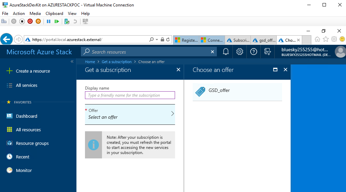Click the Checkpoint icon in the VM toolbar
Viewport: 346px width, 192px height.
pos(67,21)
